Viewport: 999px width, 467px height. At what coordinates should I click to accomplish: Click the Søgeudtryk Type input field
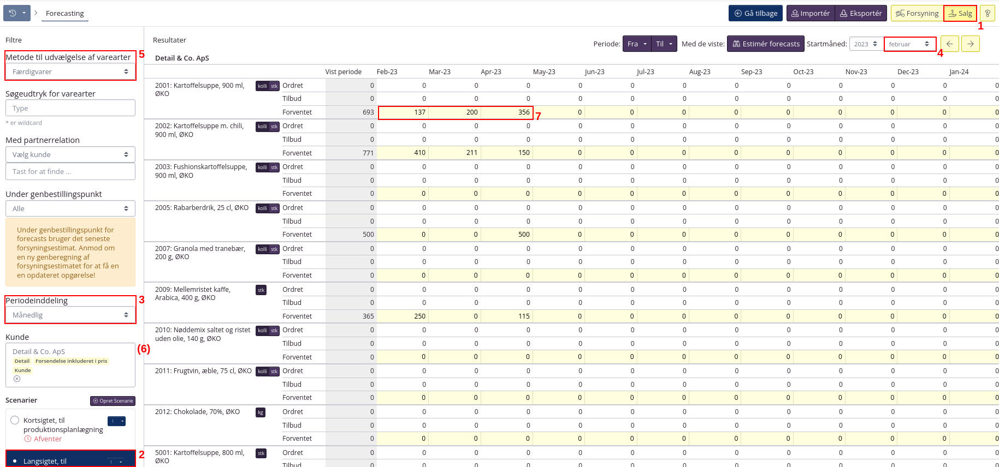70,108
